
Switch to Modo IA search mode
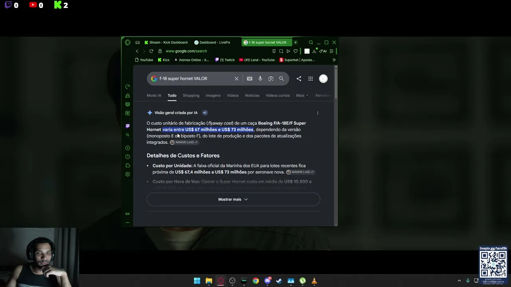[154, 95]
